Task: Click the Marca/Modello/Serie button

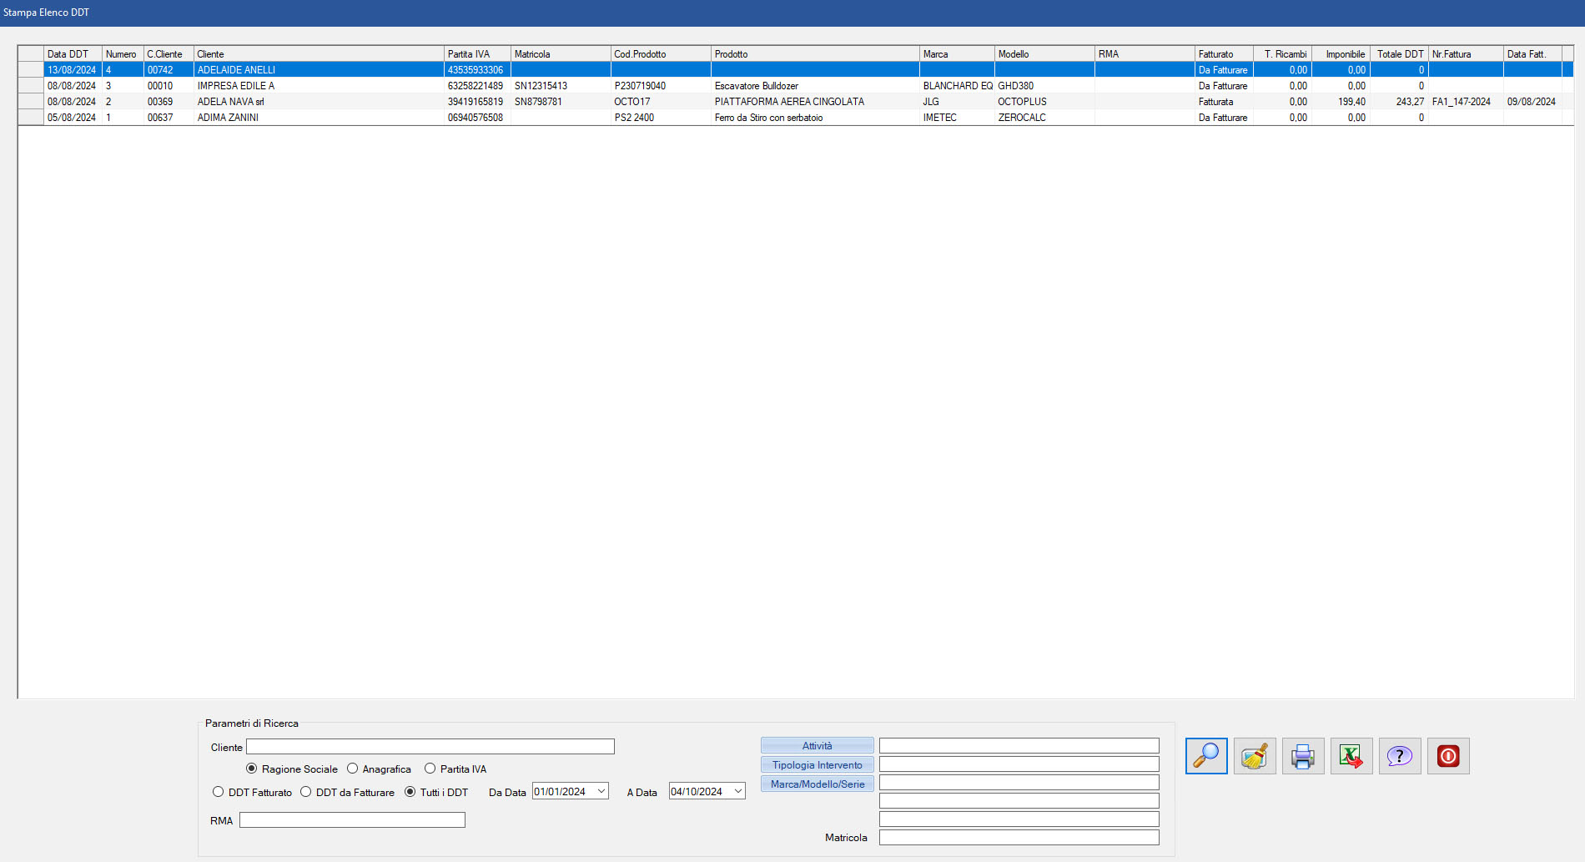Action: click(817, 784)
